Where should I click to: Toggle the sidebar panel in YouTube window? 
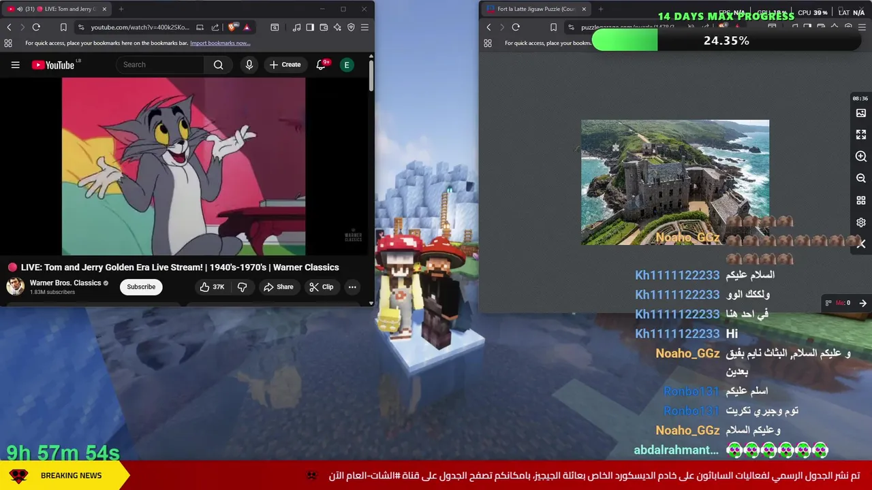(x=310, y=27)
